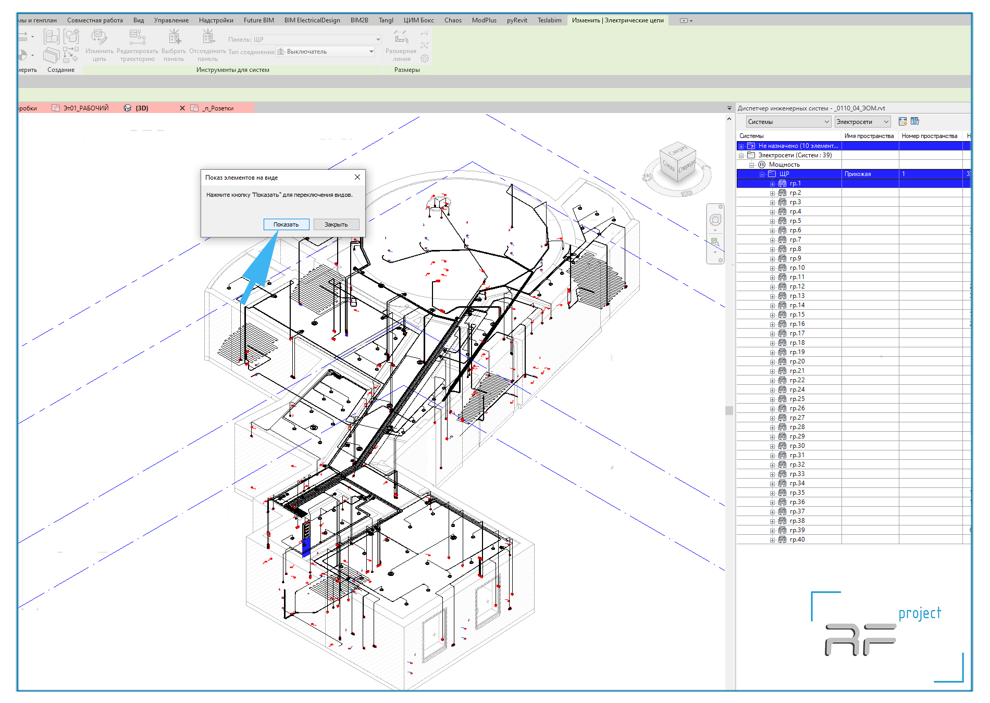Open the Совместная работа ribbon tab
The image size is (990, 703).
coord(95,20)
